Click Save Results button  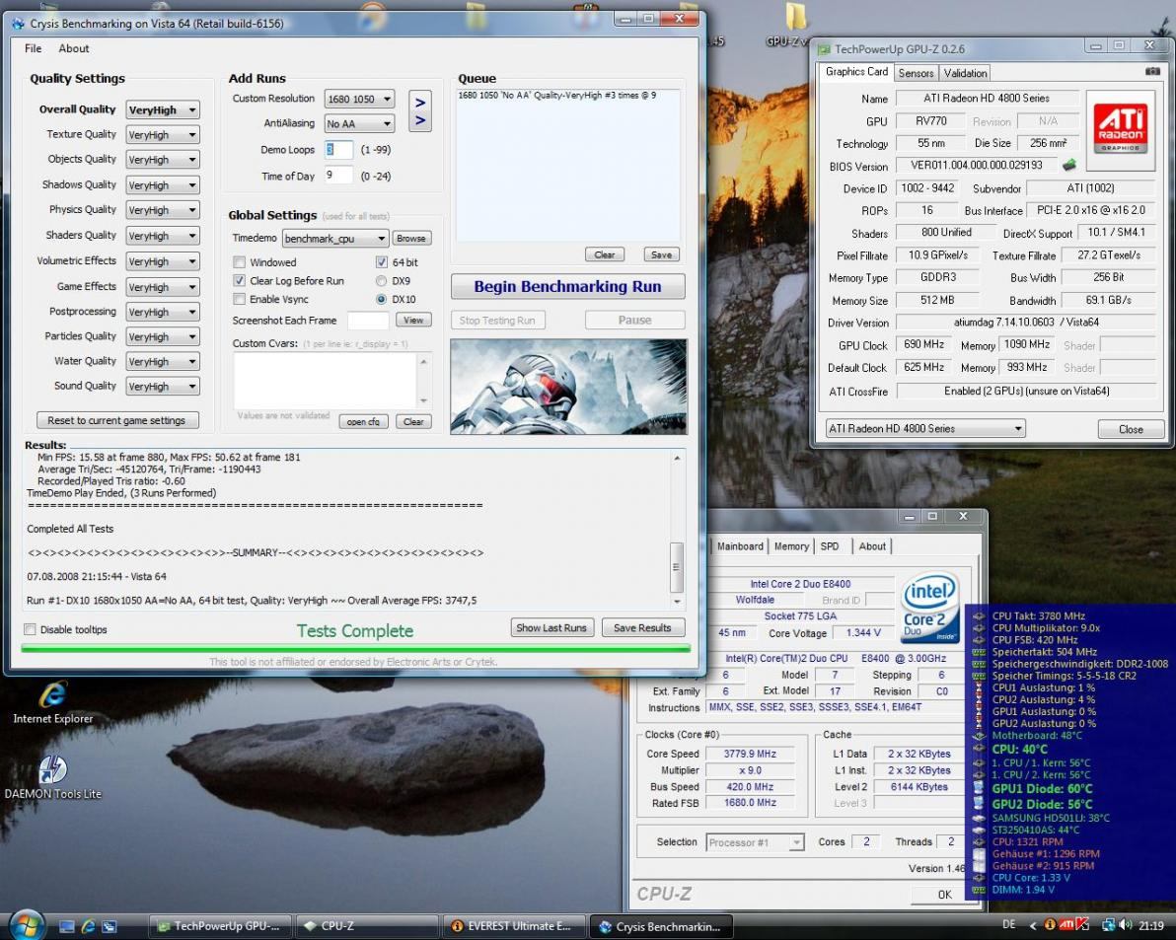click(642, 628)
